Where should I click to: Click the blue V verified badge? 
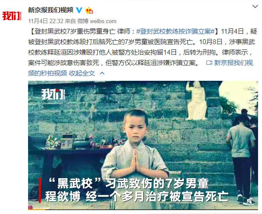(79, 10)
